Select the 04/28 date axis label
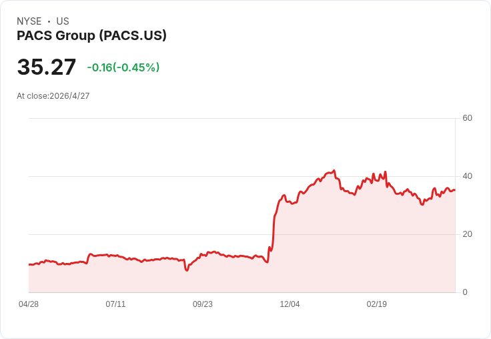The width and height of the screenshot is (491, 339). click(29, 304)
